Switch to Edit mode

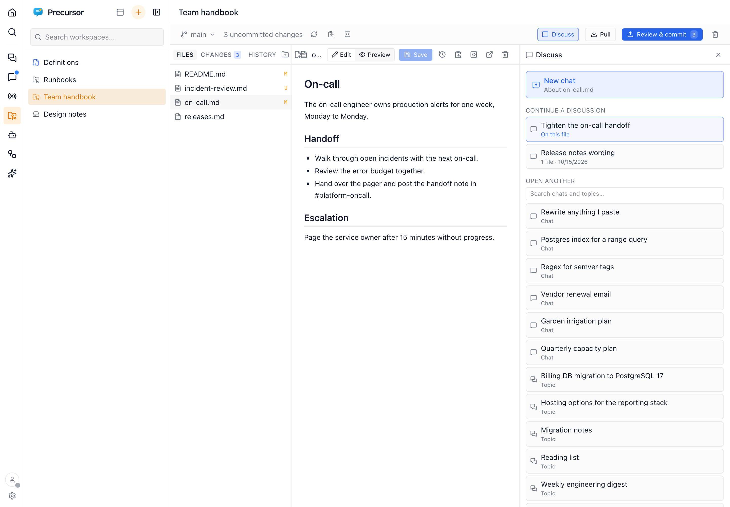(341, 55)
